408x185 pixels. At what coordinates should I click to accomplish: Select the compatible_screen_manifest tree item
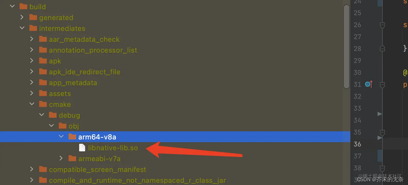[x=97, y=170]
